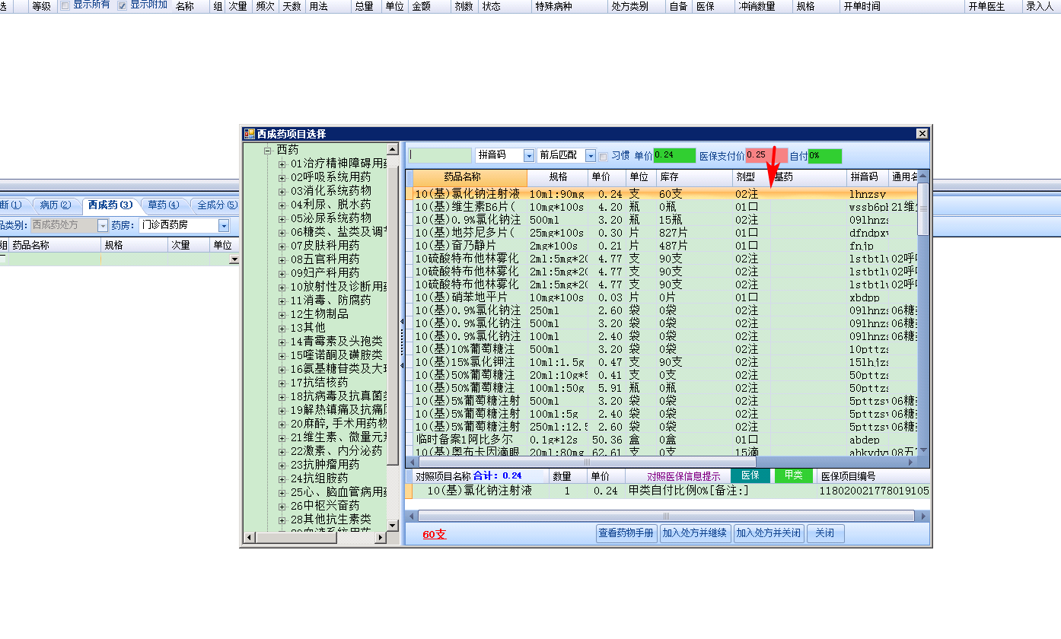Uncheck the 显示附加 checkbox

pyautogui.click(x=122, y=5)
